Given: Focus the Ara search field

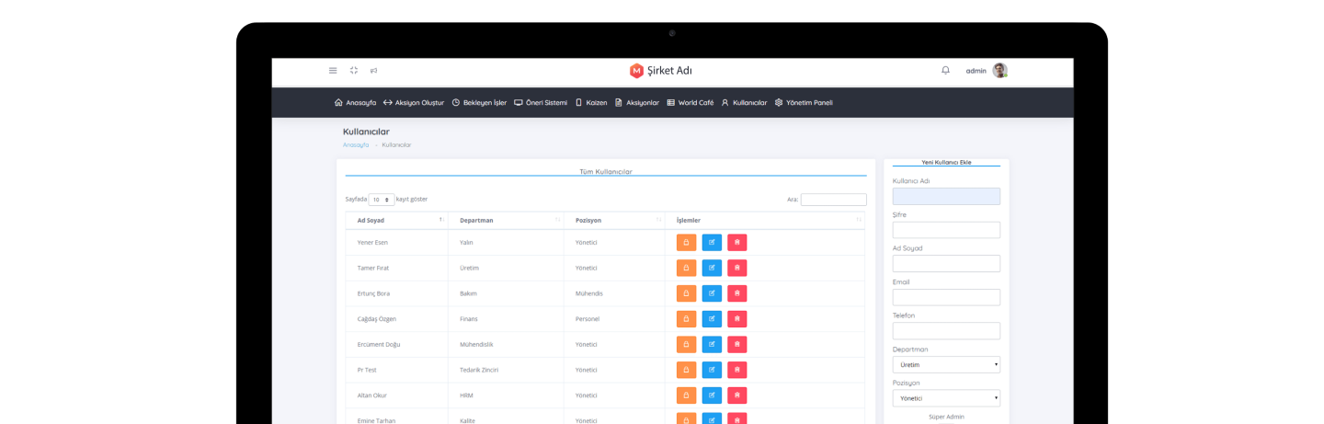Looking at the screenshot, I should click(x=833, y=200).
